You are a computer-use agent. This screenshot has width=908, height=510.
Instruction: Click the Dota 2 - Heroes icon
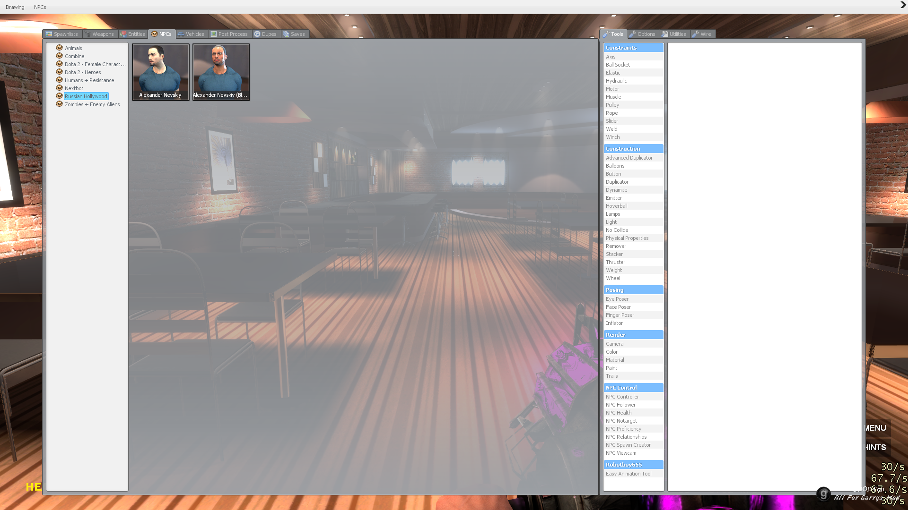click(59, 72)
